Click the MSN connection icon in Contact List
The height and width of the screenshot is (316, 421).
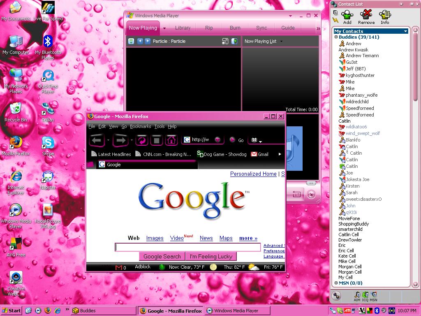(x=373, y=296)
